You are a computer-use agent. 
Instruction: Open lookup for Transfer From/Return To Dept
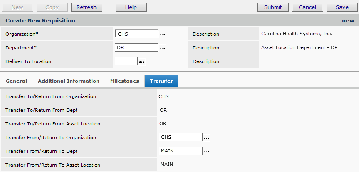pos(207,152)
